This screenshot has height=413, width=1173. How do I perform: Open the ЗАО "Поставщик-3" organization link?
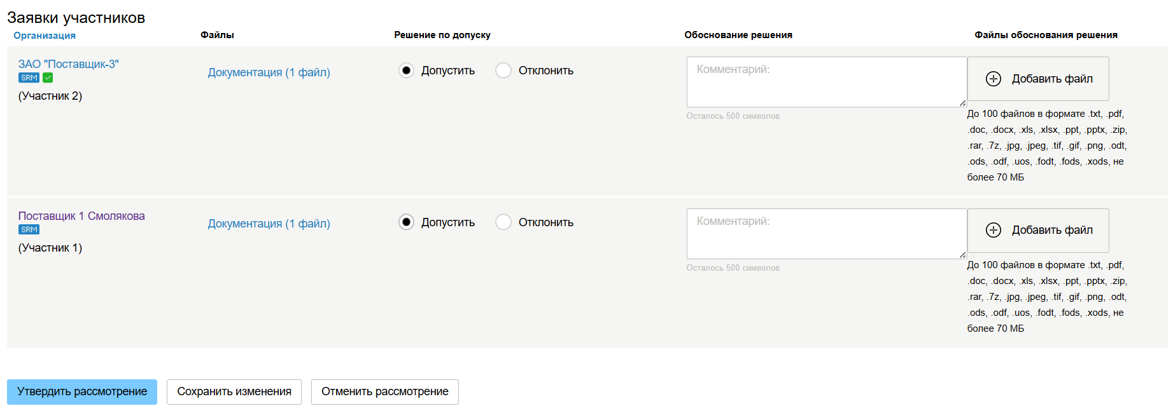pos(68,64)
